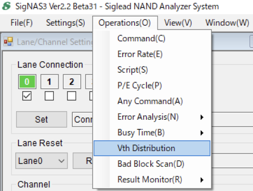Open the Settings(S) menu
This screenshot has height=191, width=253.
[x=66, y=22]
